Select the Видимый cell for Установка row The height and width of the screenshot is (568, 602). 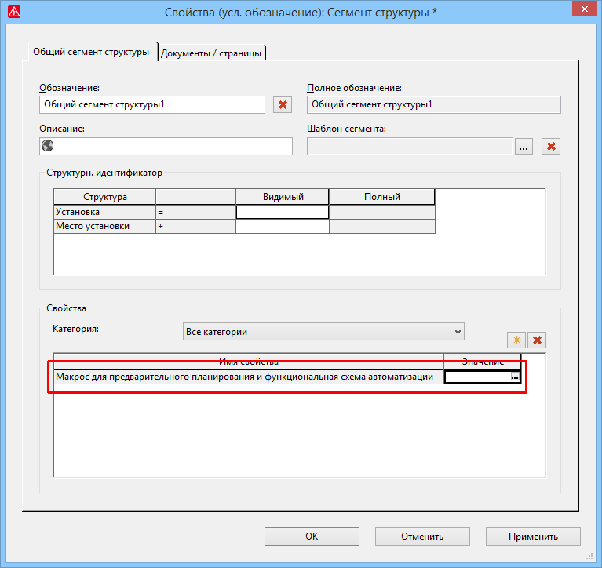(282, 212)
